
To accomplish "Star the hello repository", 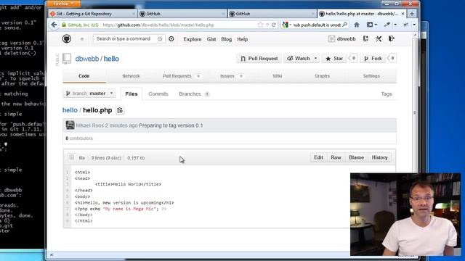I will click(334, 59).
